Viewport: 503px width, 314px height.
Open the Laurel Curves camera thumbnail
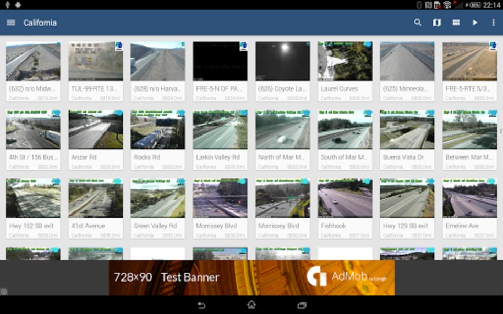(x=345, y=61)
